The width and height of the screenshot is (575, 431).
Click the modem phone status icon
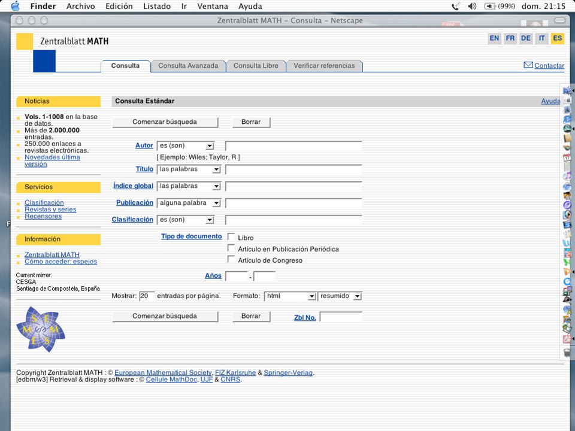(455, 6)
